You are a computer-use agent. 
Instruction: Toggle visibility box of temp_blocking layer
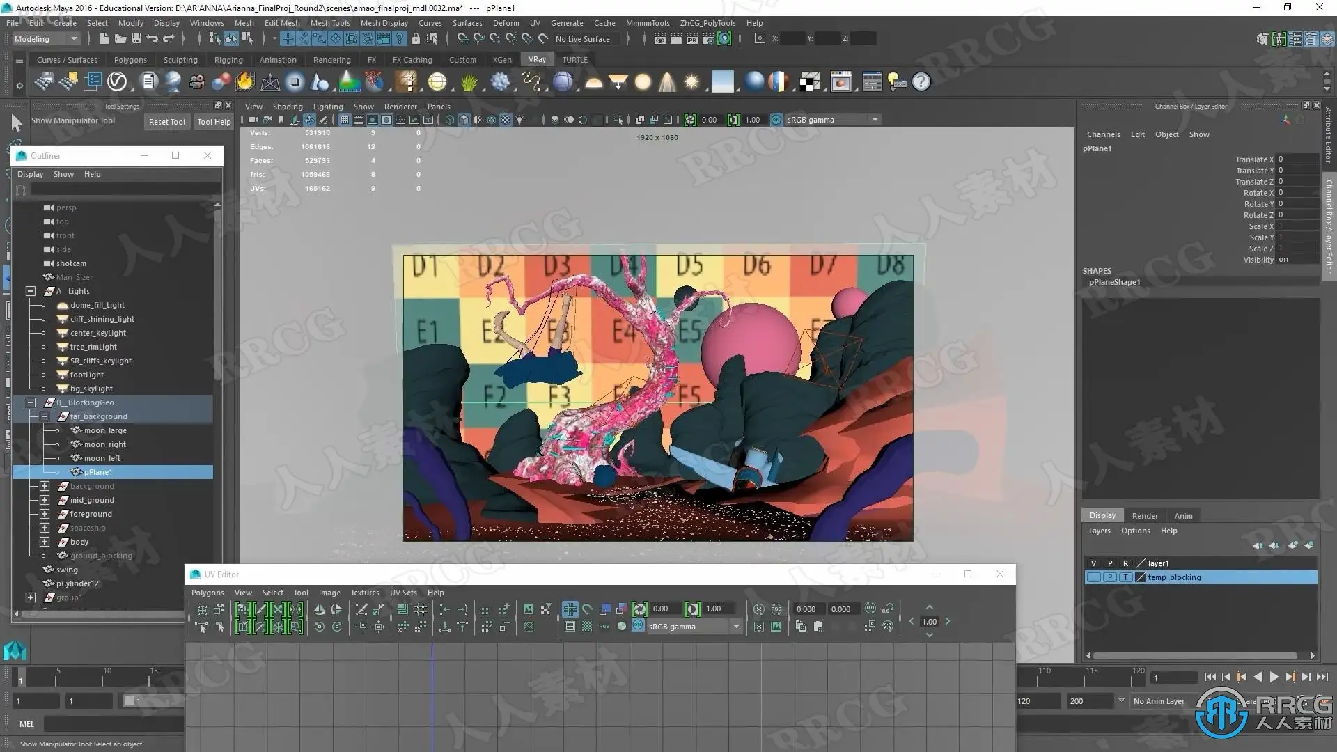(x=1093, y=577)
